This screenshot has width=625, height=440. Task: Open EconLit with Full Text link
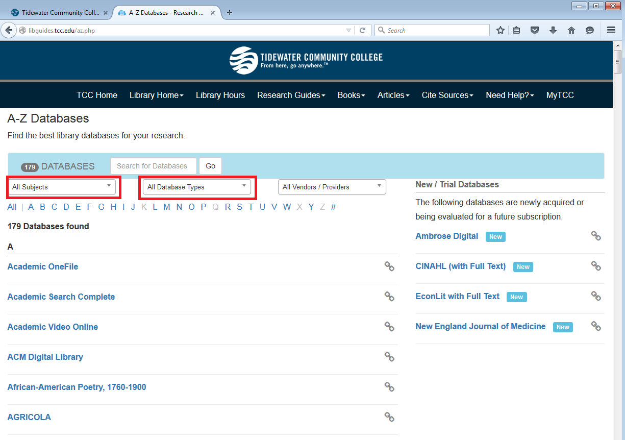(x=458, y=296)
